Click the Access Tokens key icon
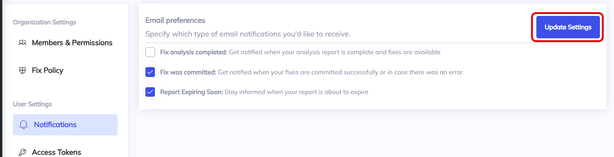 [22, 152]
